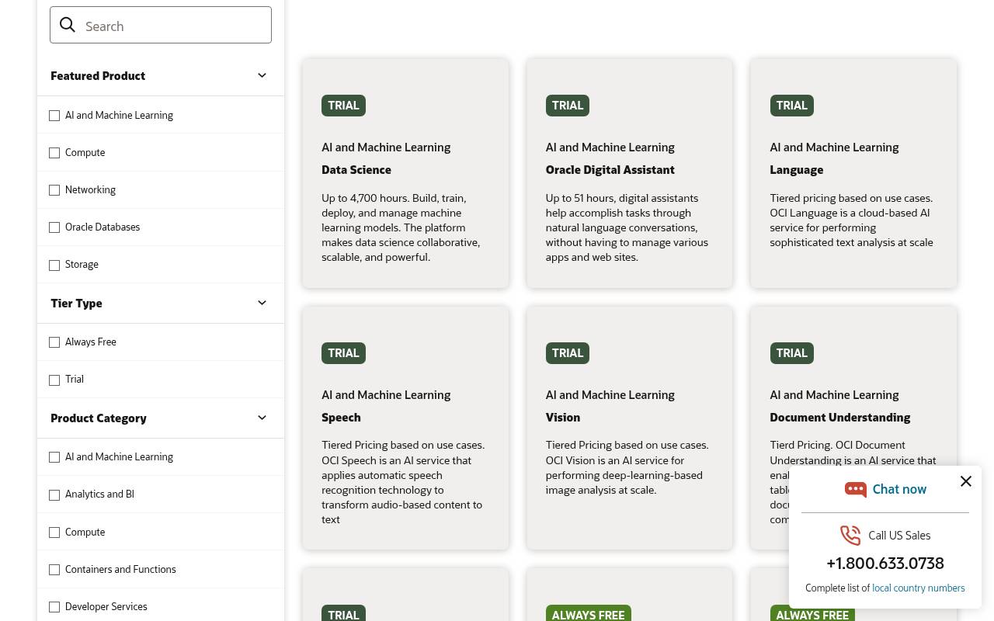
Task: Click the TRIAL badge on Data Science card
Action: pyautogui.click(x=343, y=106)
